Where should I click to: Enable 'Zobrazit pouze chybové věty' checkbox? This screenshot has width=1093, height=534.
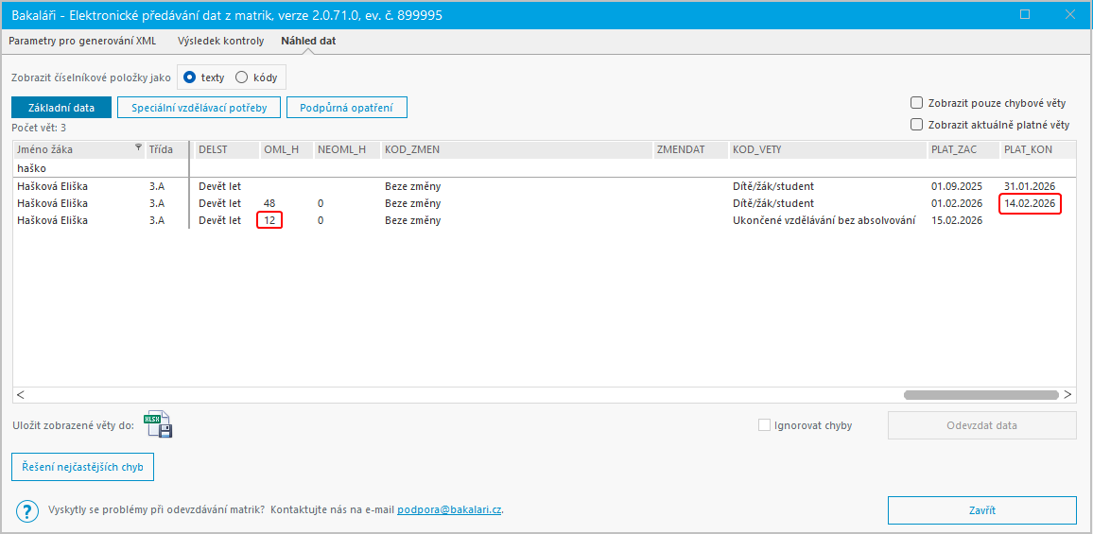pyautogui.click(x=916, y=103)
